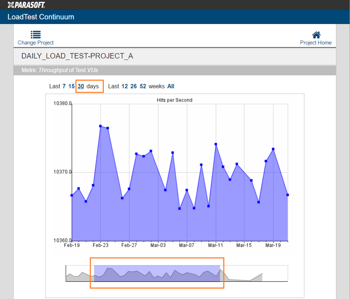350x299 pixels.
Task: Click the Feb-23 peak data point
Action: (101, 126)
